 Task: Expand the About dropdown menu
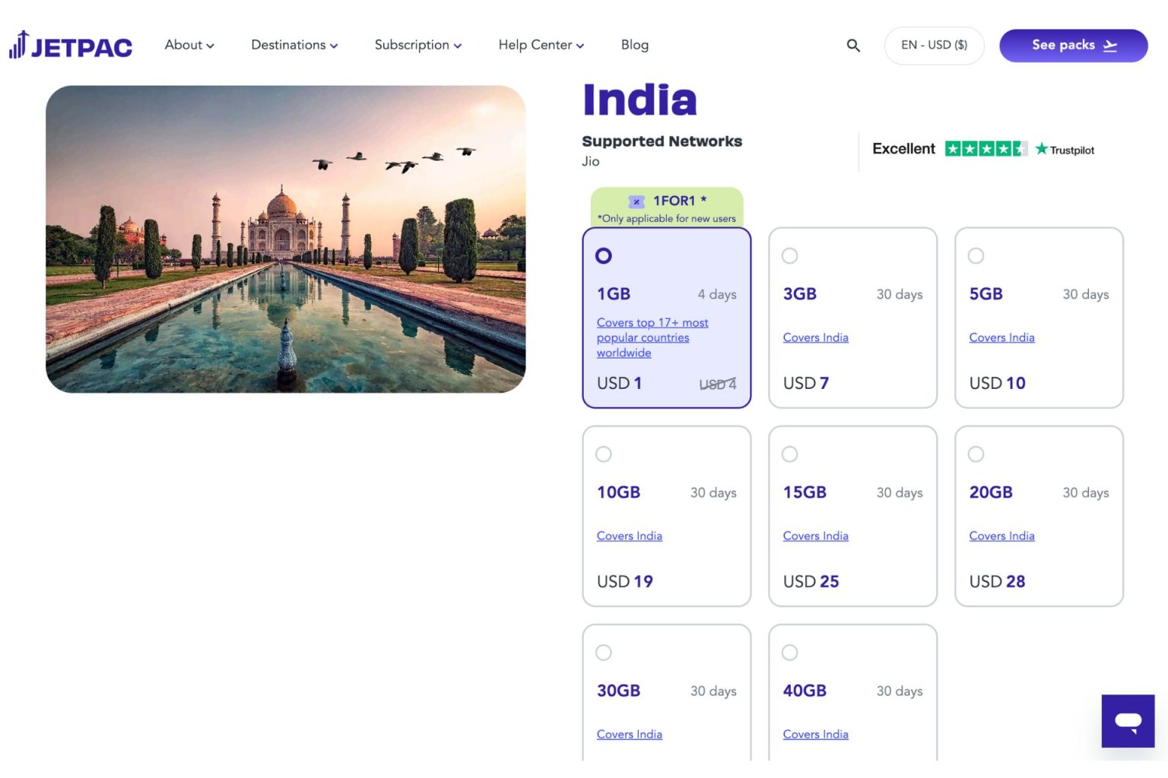coord(189,45)
